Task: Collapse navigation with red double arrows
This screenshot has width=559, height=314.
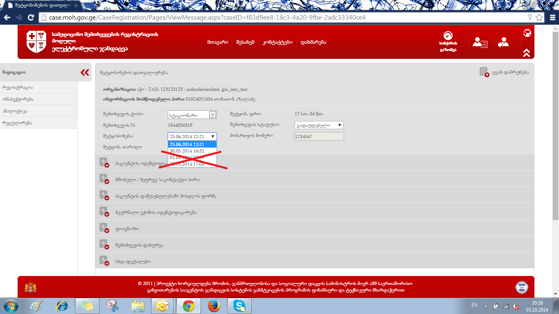Action: 85,72
